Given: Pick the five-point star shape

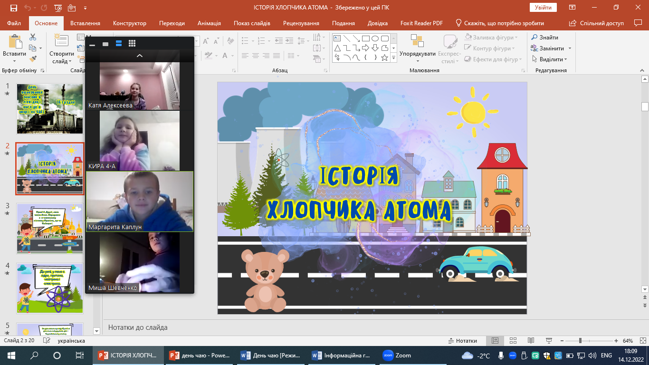Looking at the screenshot, I should click(384, 58).
